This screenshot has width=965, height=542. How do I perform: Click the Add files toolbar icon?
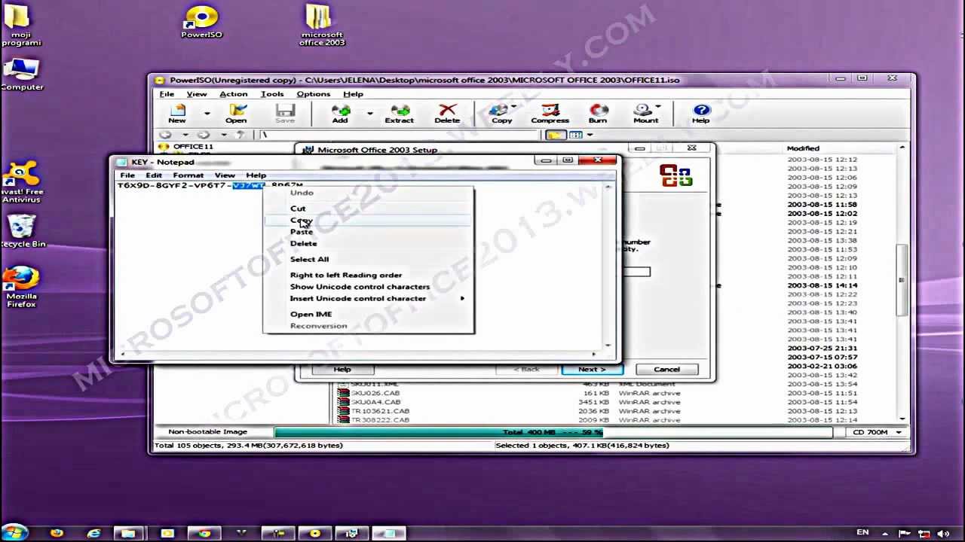coord(340,114)
